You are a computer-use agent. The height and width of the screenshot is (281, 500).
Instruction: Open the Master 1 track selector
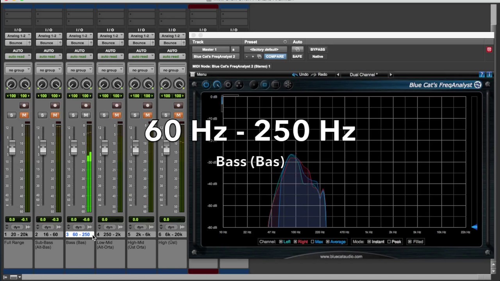[x=210, y=50]
